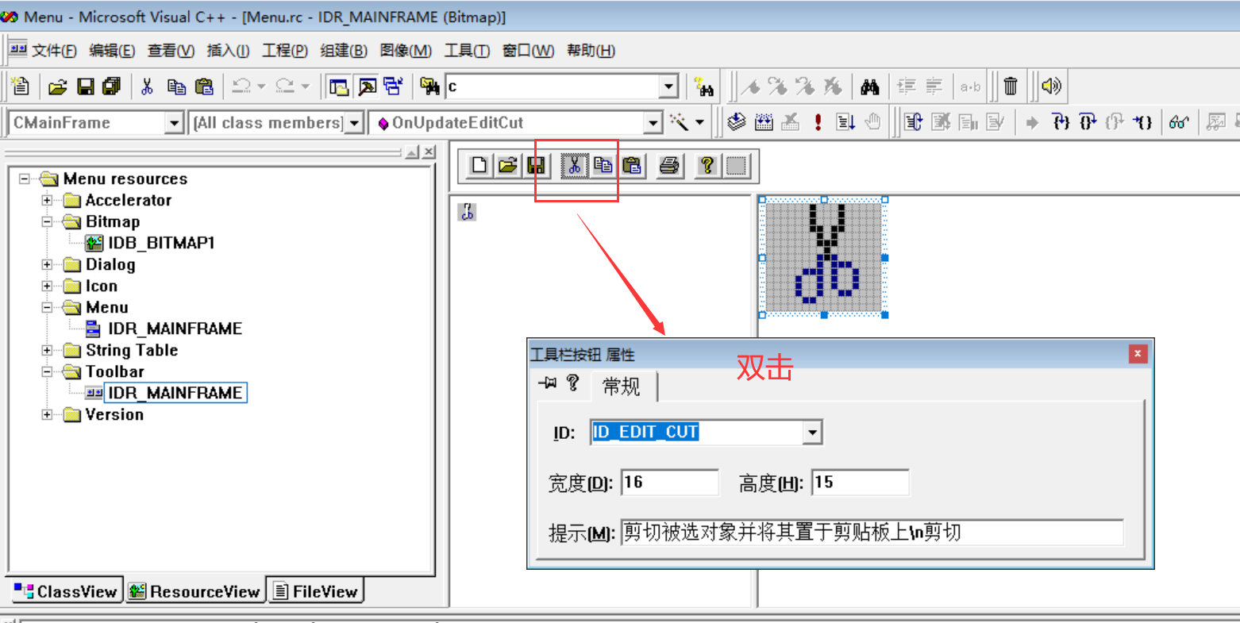Open the All class members dropdown
1240x623 pixels.
[x=355, y=123]
